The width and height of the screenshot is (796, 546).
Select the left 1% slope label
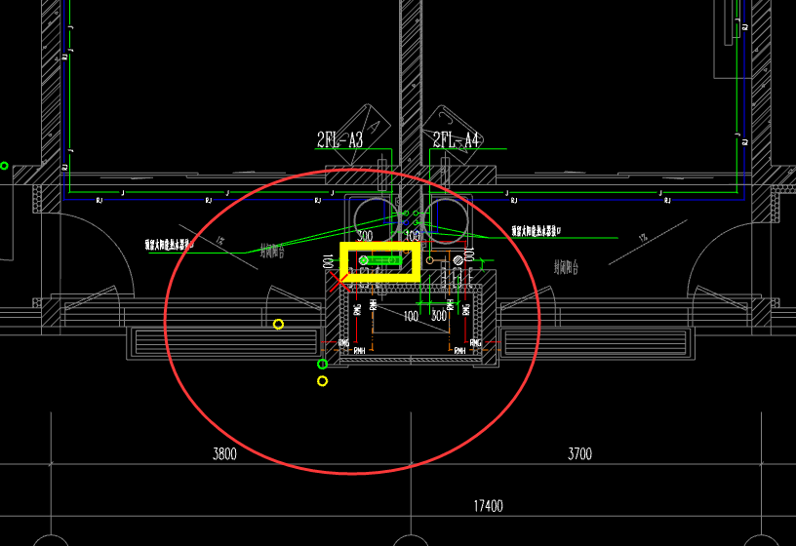click(x=219, y=241)
